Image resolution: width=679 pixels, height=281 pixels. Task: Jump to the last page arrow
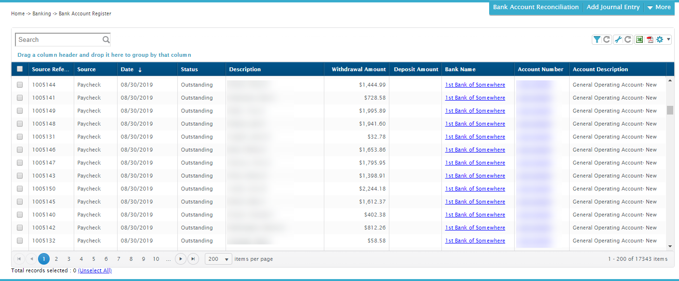[193, 259]
